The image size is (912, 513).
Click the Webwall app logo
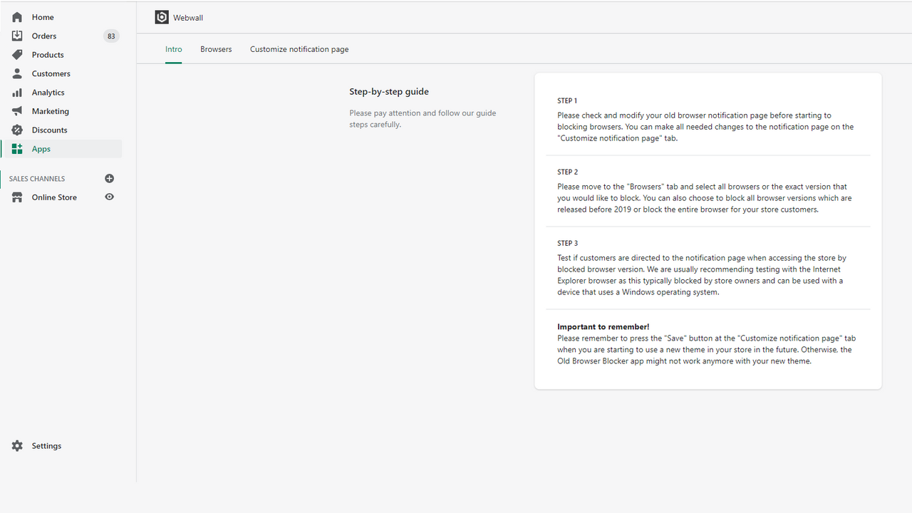coord(162,16)
